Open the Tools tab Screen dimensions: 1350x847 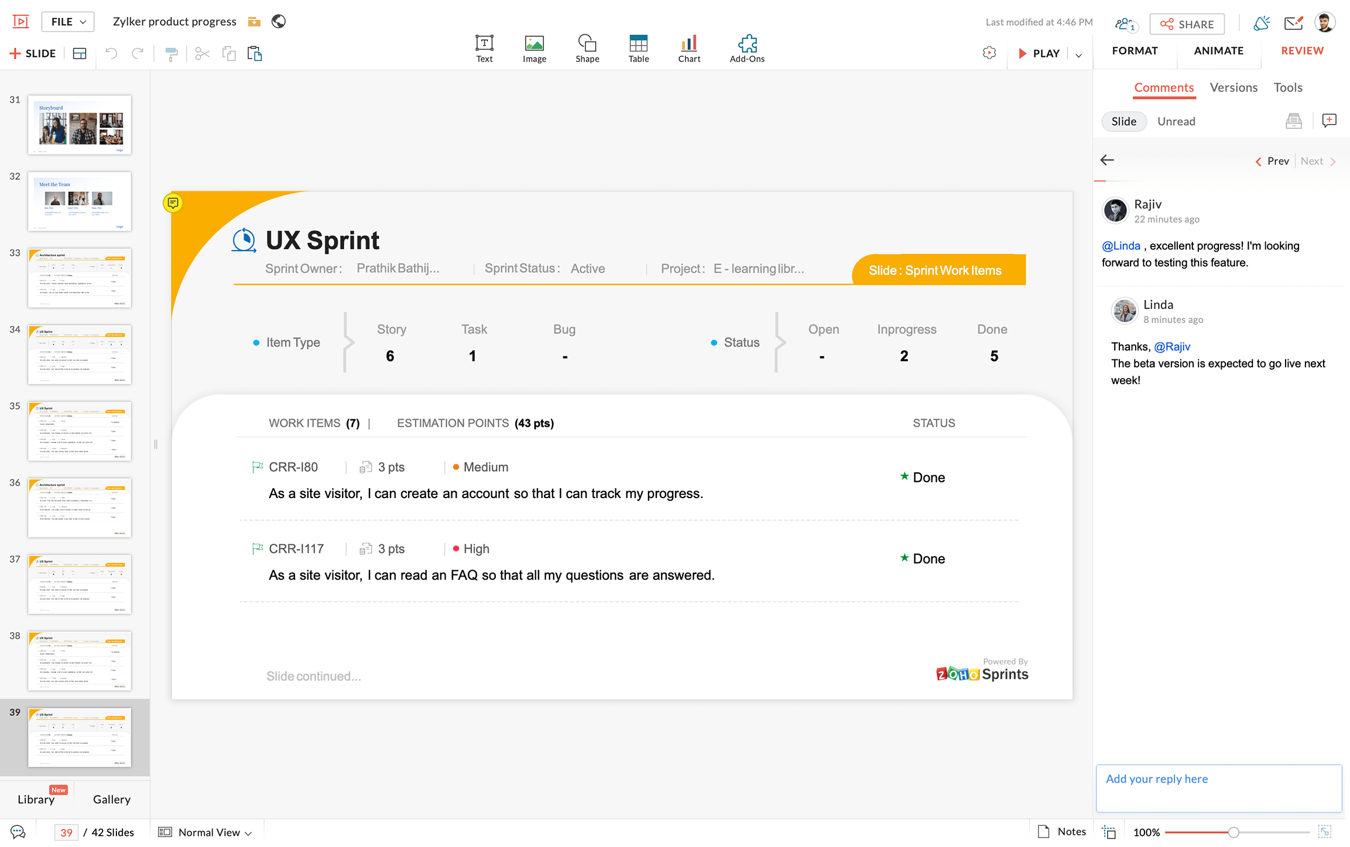pyautogui.click(x=1288, y=88)
